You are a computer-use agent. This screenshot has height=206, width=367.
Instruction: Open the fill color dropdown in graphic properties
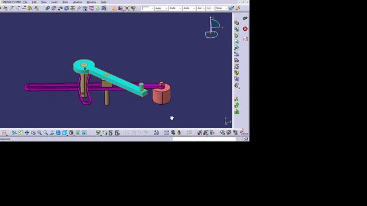pos(147,9)
